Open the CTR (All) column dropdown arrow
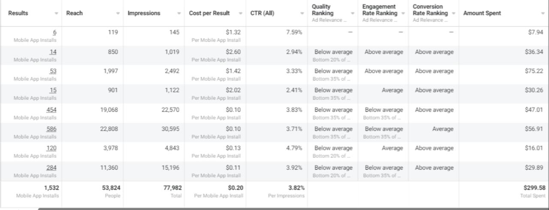Viewport: 549px width, 210px height. [302, 13]
